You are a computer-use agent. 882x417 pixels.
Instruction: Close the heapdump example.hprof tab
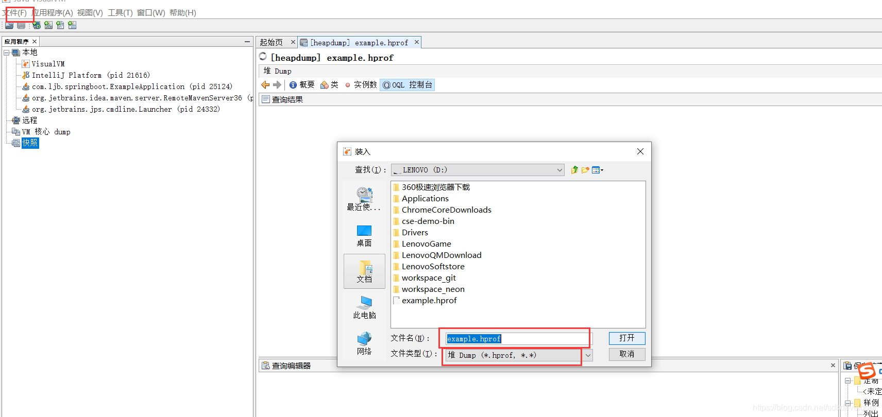click(x=417, y=42)
